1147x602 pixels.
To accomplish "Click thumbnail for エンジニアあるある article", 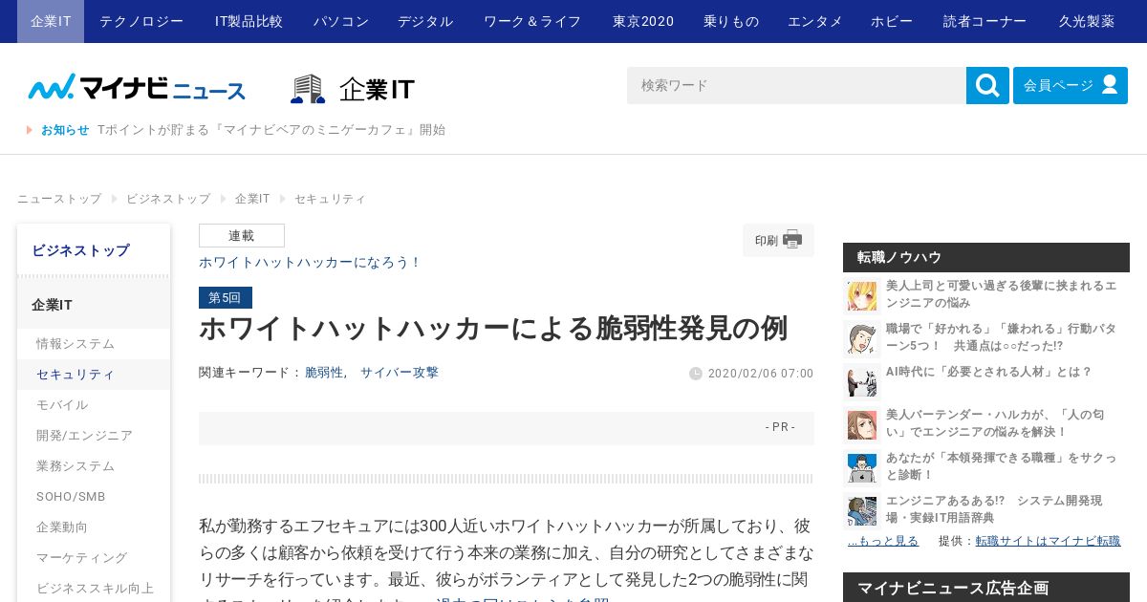I will pos(862,510).
